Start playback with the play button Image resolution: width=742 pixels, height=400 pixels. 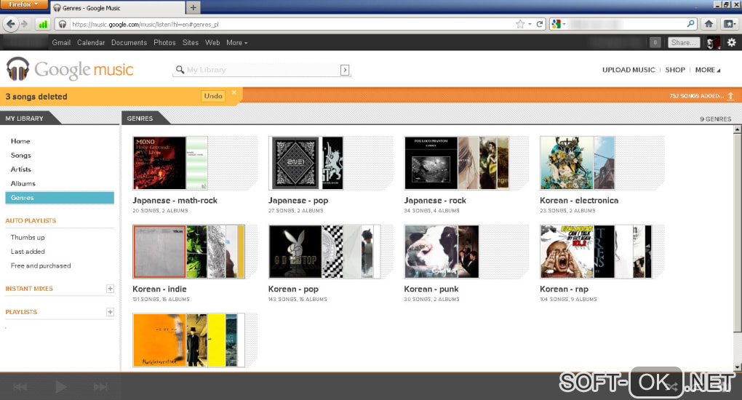point(60,387)
